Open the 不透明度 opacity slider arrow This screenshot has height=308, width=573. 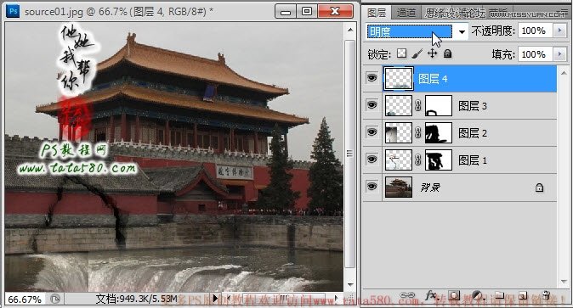(x=559, y=31)
